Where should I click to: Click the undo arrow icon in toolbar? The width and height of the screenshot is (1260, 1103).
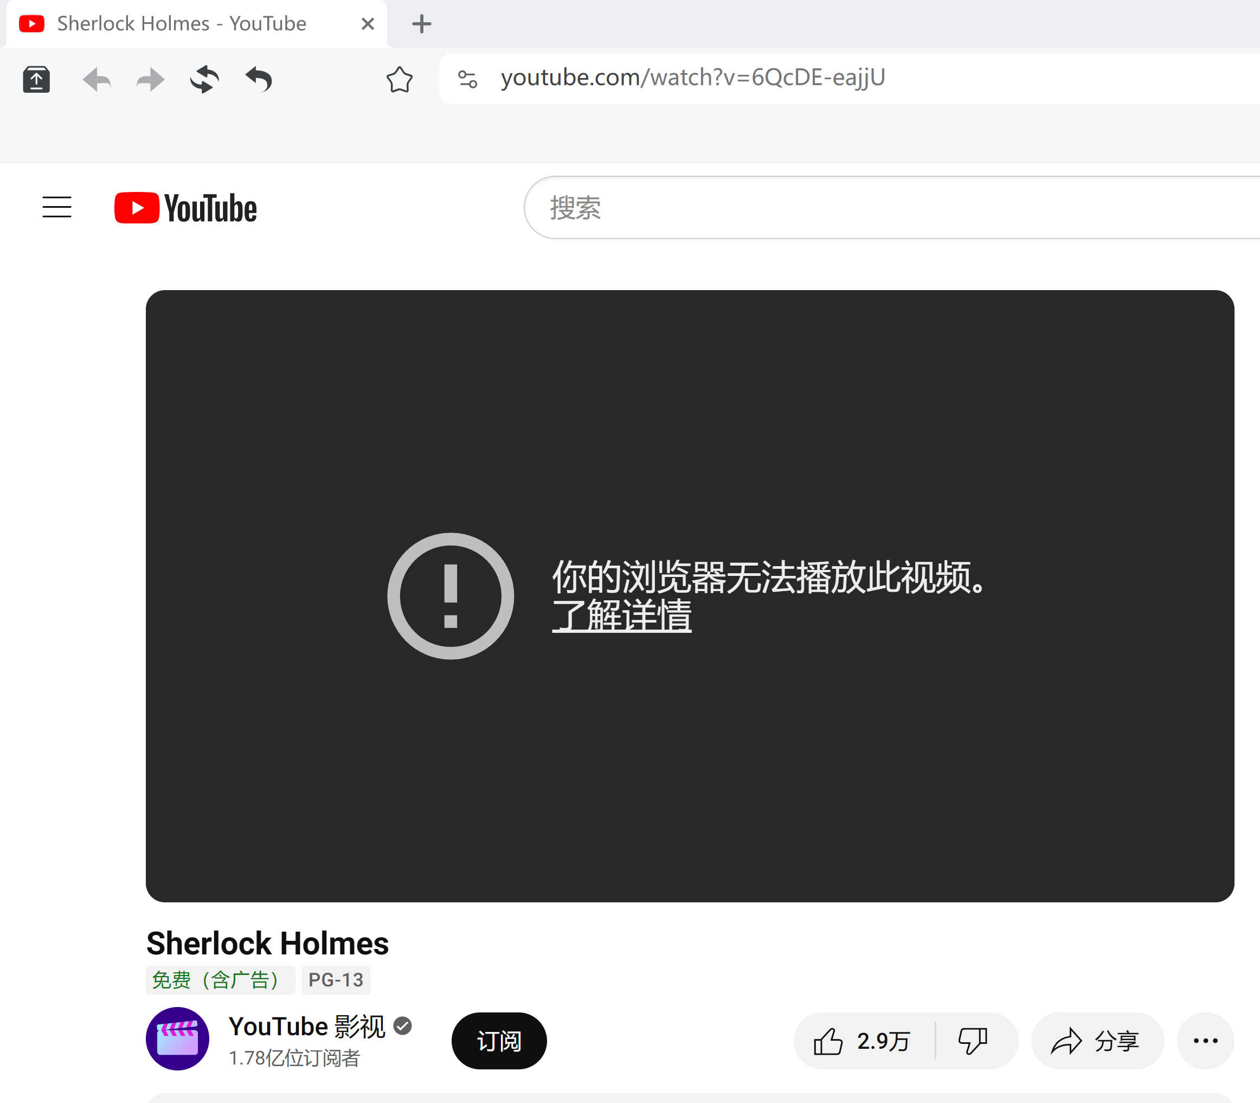point(259,79)
